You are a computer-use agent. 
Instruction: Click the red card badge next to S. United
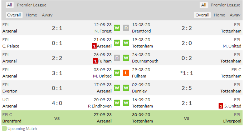pos(221,106)
